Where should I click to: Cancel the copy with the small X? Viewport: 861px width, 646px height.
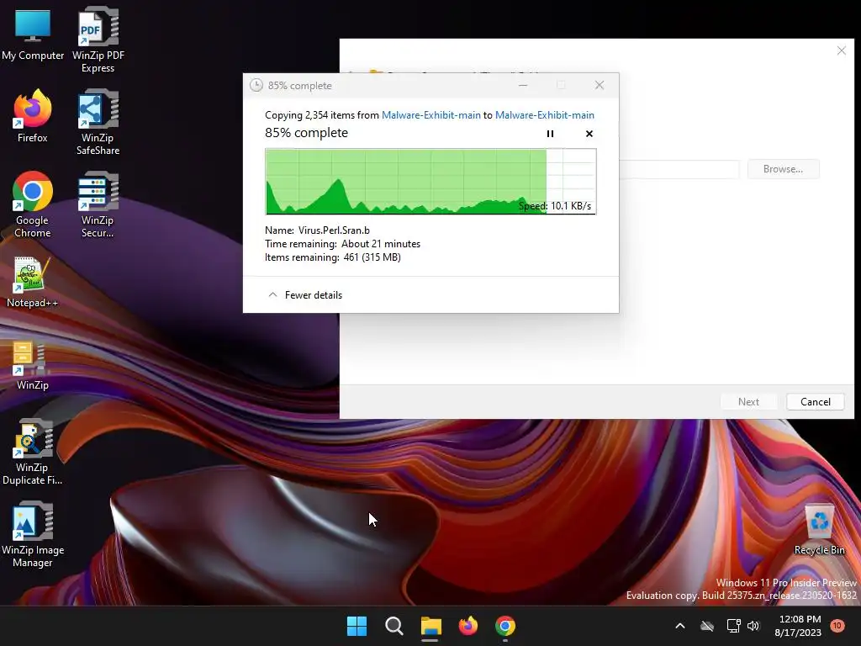click(x=589, y=134)
